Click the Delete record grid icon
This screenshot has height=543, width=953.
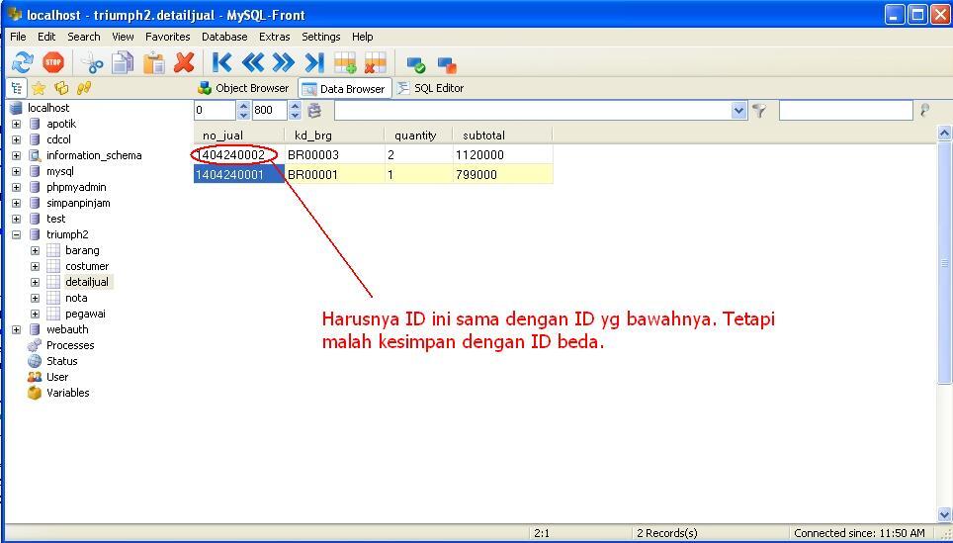376,62
